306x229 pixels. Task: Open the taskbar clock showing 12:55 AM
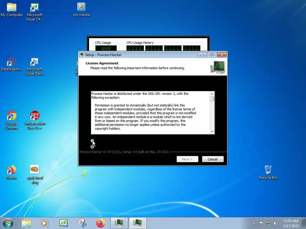click(290, 223)
